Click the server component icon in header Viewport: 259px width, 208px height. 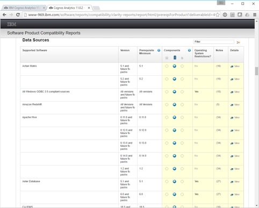[175, 58]
